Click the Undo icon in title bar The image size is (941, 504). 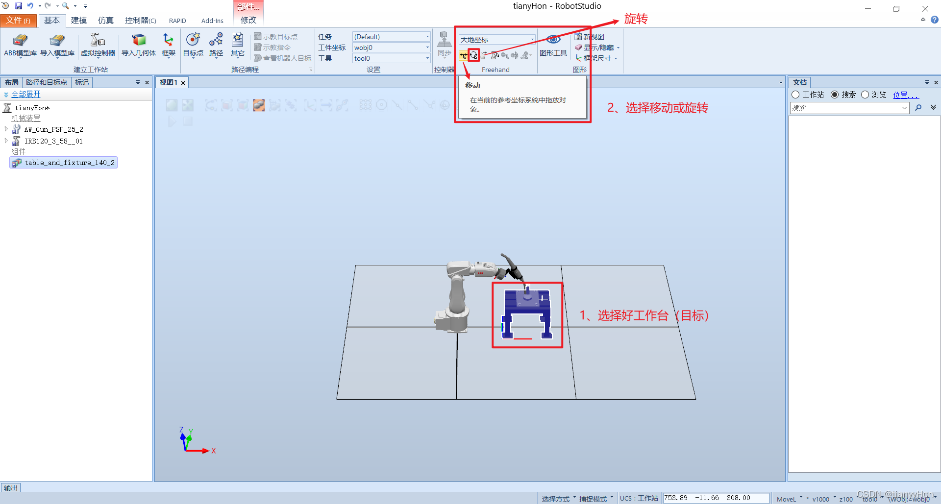click(30, 6)
